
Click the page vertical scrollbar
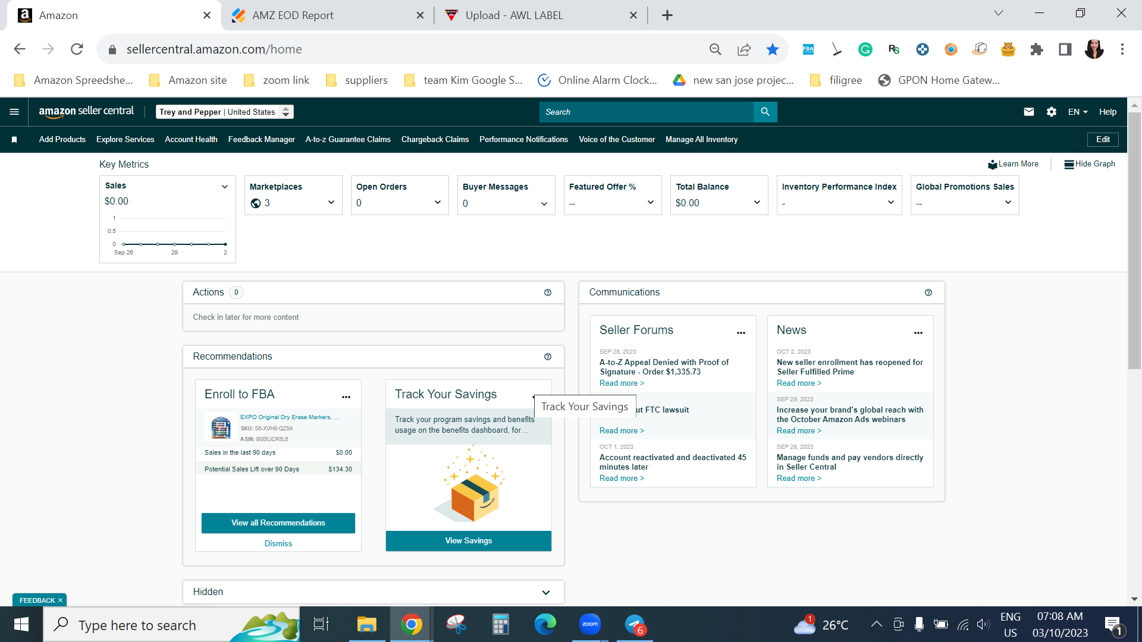coord(1135,241)
